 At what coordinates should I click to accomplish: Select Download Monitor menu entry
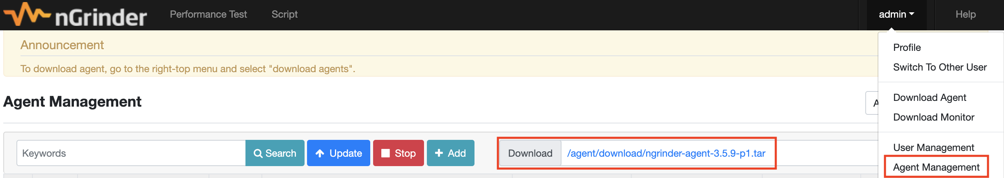[x=934, y=117]
